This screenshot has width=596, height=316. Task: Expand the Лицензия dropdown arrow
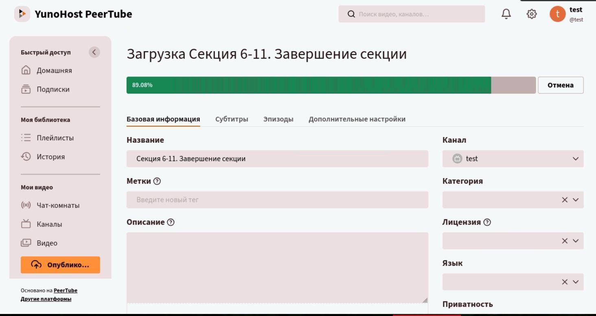(576, 241)
